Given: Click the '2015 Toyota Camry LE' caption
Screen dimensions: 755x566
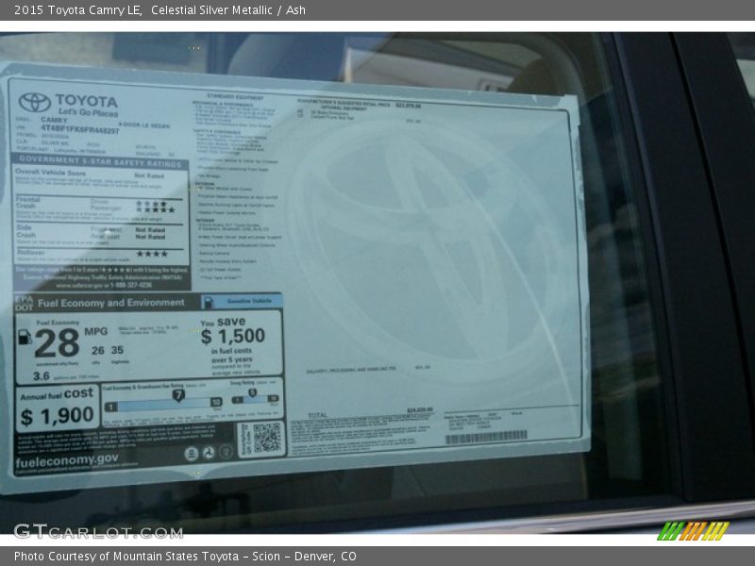Looking at the screenshot, I should tap(78, 9).
